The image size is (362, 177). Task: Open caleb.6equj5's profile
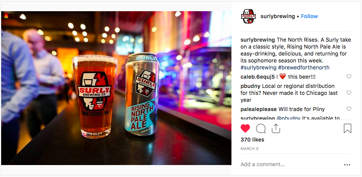pyautogui.click(x=258, y=77)
